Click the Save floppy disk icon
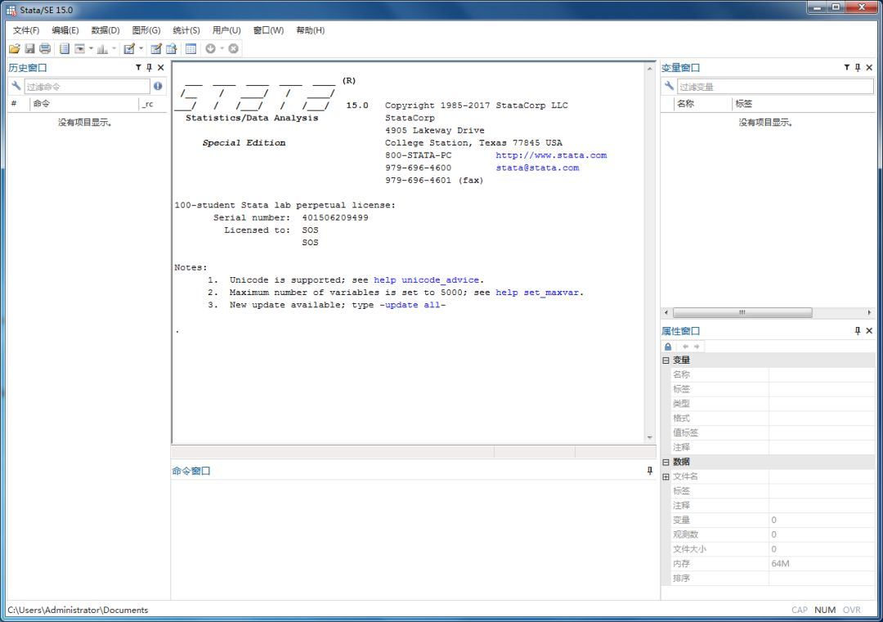Image resolution: width=883 pixels, height=622 pixels. pos(30,49)
